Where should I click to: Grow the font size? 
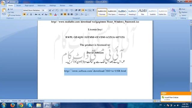(50, 10)
